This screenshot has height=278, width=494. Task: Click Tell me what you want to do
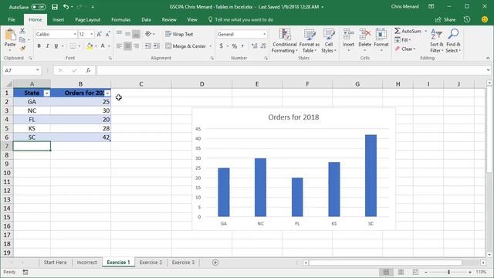241,19
